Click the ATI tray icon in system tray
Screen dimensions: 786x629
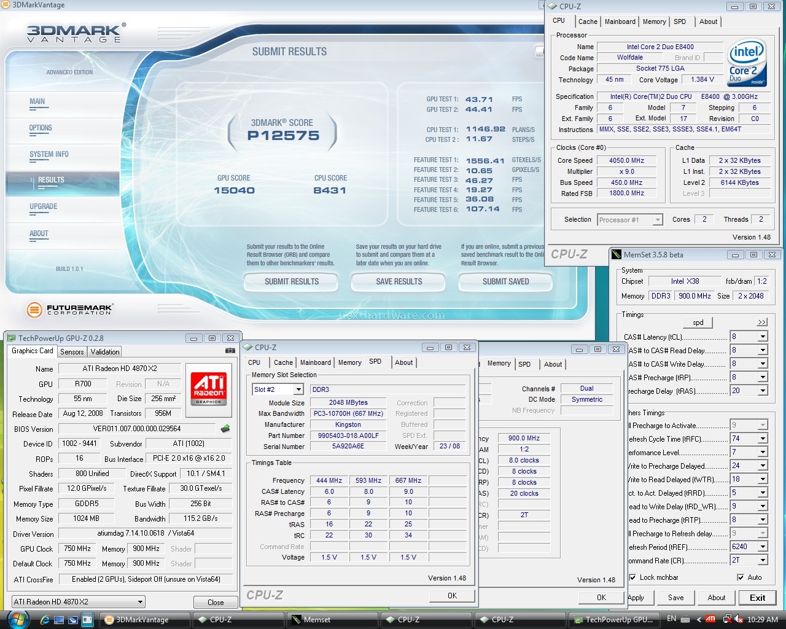[710, 619]
